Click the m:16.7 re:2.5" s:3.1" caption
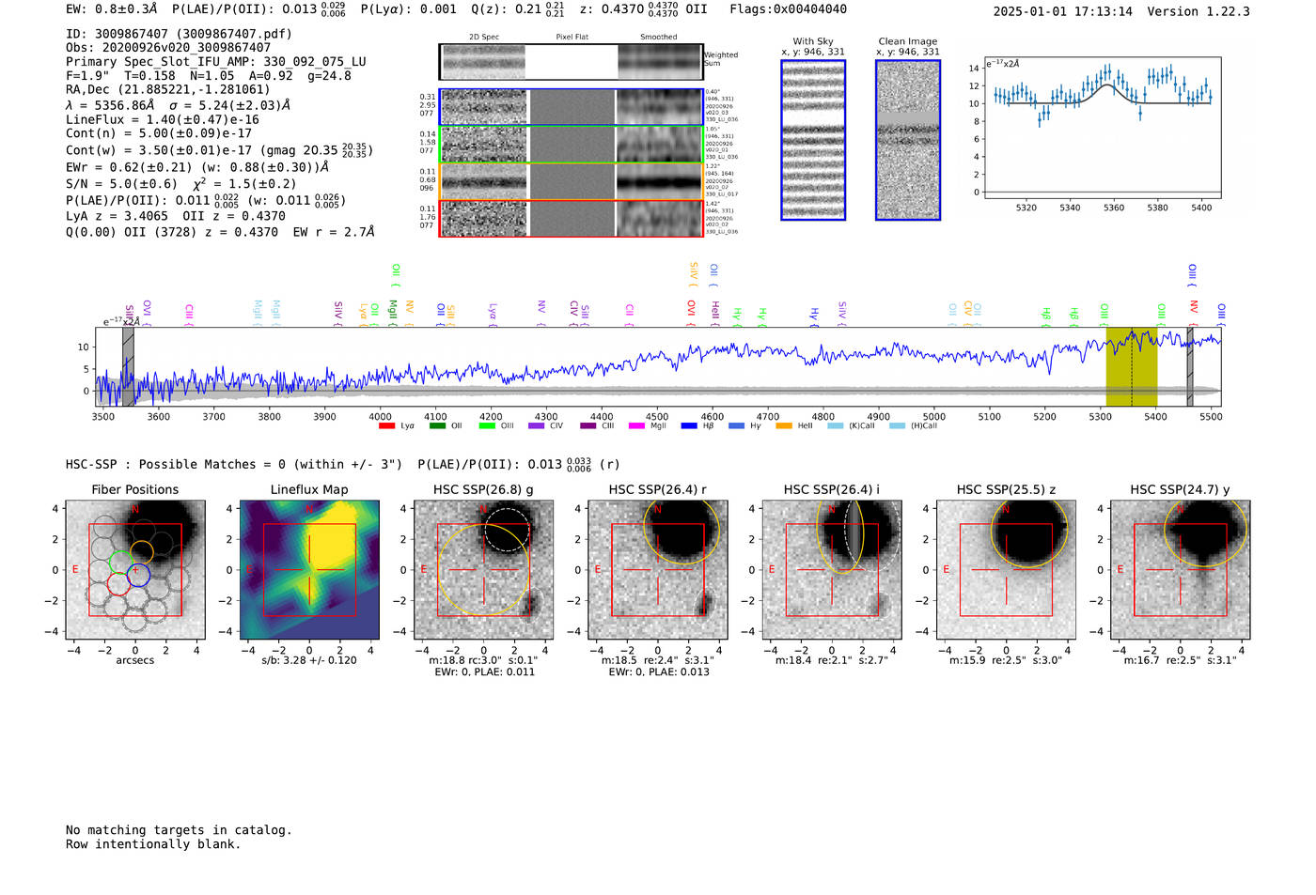Screen dimensions: 1316x895 (x=1181, y=660)
